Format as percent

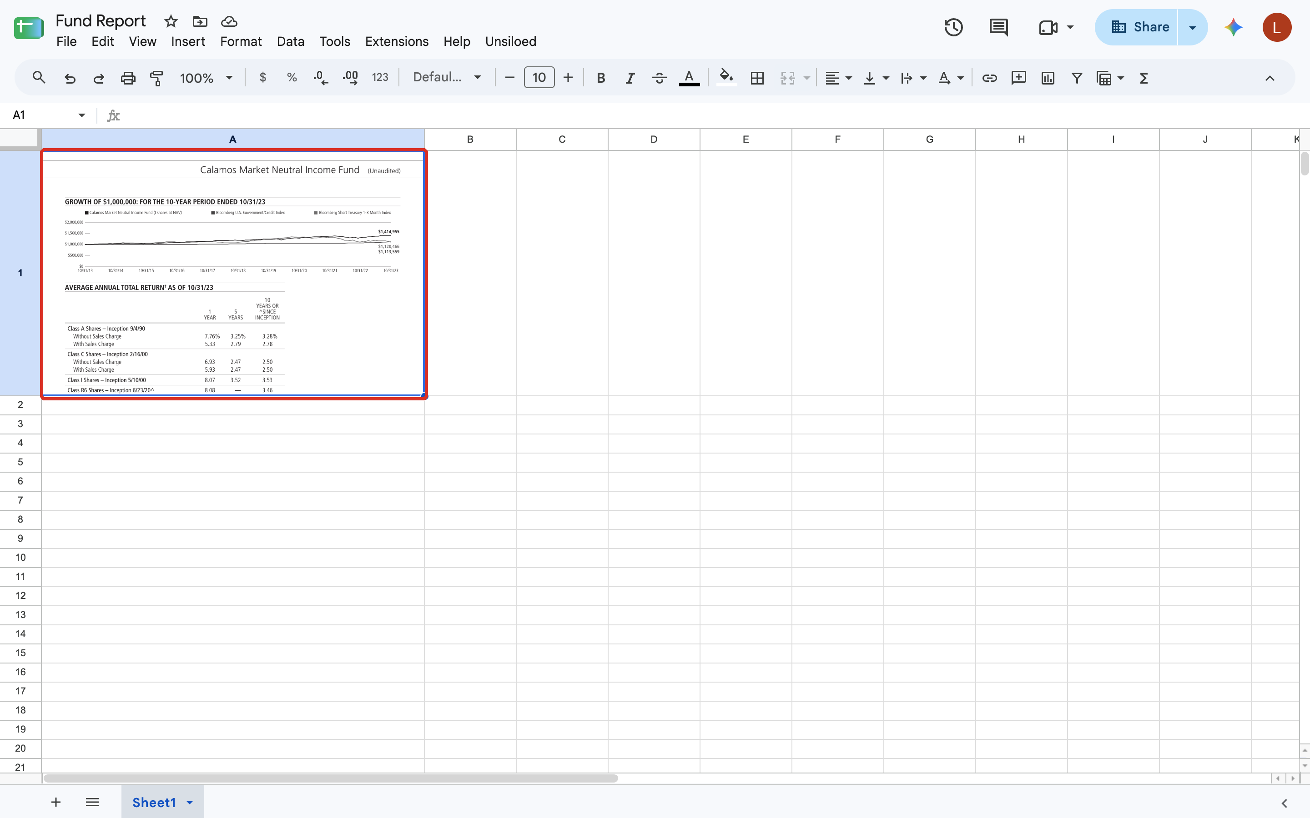292,78
